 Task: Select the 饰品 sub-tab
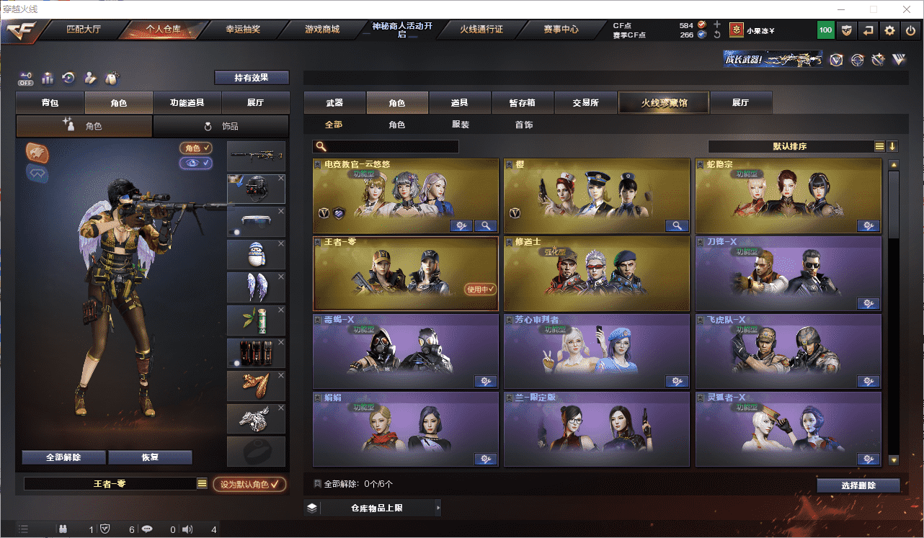221,126
